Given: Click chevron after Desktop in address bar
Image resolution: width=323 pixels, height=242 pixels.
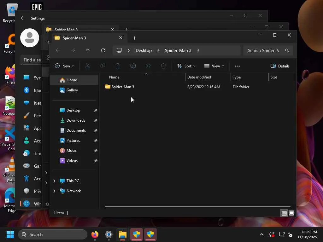Looking at the screenshot, I should click(158, 50).
